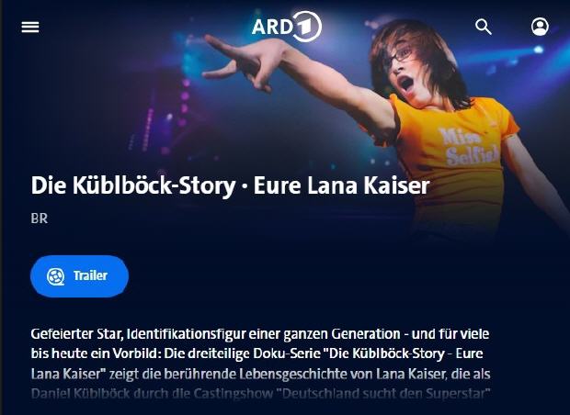This screenshot has height=415, width=570.
Task: Open the user account profile icon
Action: coord(540,27)
